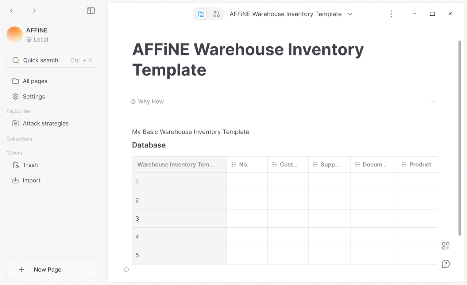Click the Why How tags text
The width and height of the screenshot is (467, 285).
coord(151,101)
